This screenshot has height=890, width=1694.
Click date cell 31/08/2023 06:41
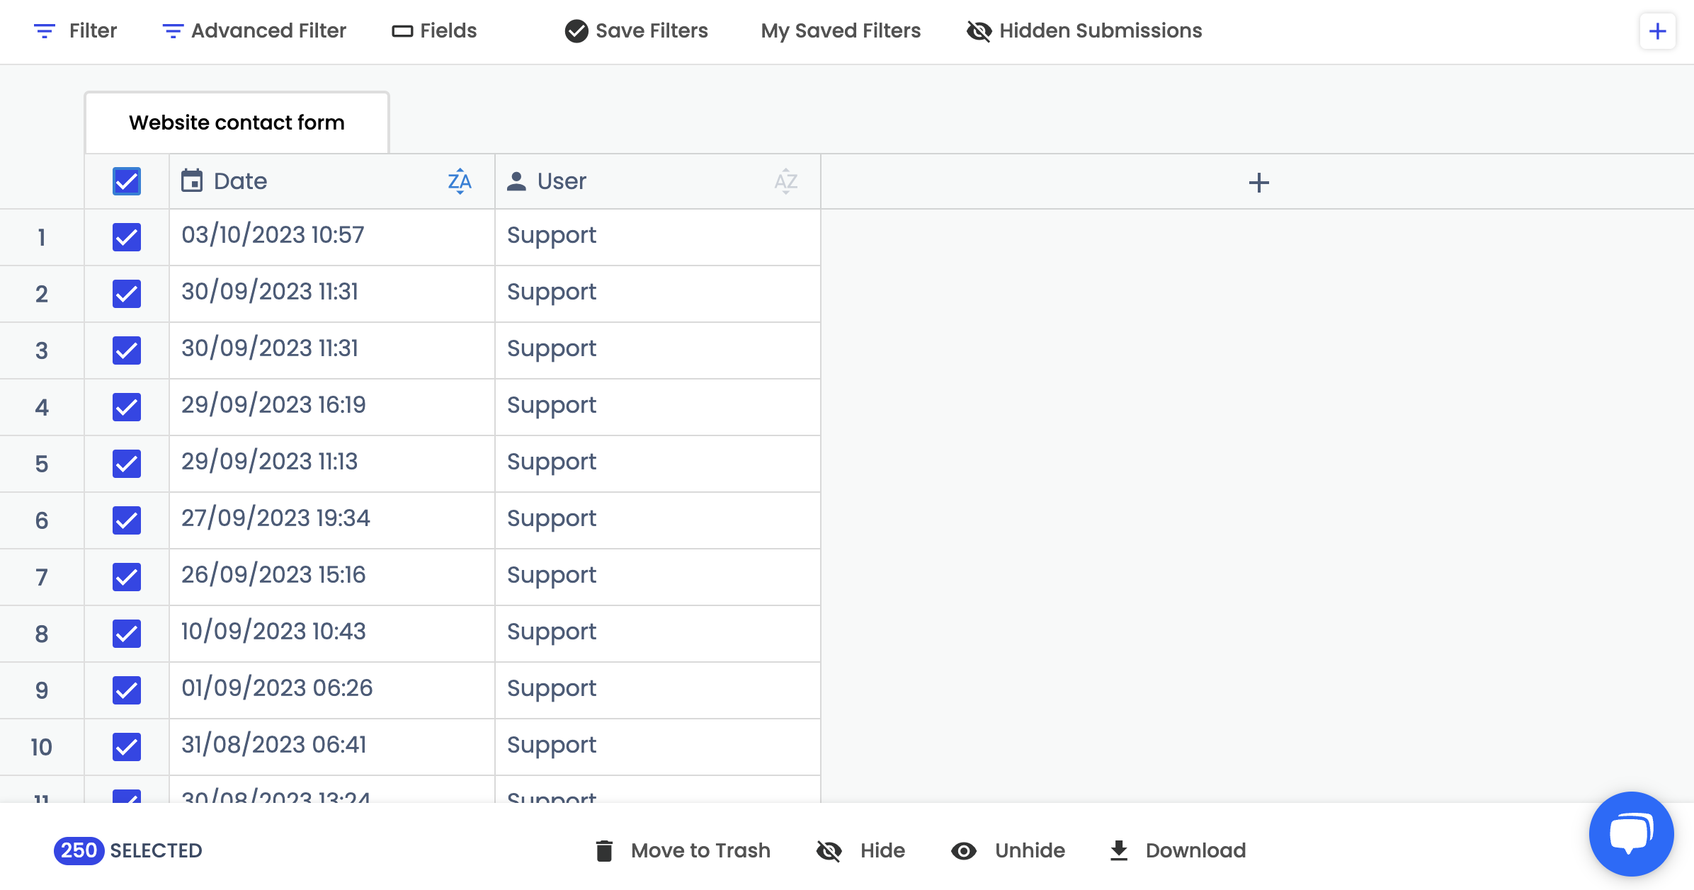[332, 747]
